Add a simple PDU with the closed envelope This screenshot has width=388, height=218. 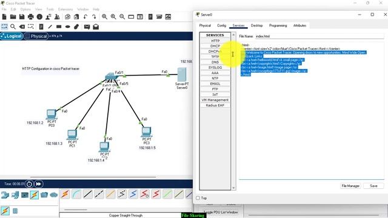87,27
